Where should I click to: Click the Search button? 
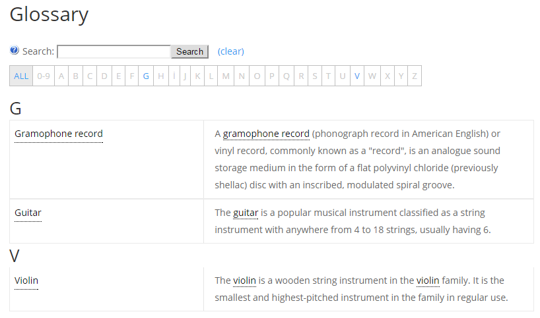click(189, 51)
